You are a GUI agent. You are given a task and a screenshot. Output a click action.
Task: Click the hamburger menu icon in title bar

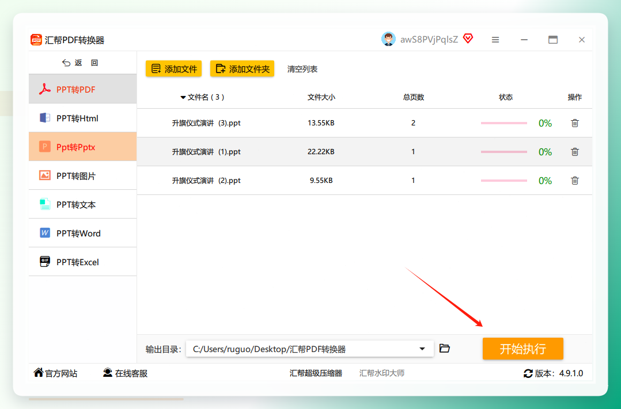pos(495,40)
